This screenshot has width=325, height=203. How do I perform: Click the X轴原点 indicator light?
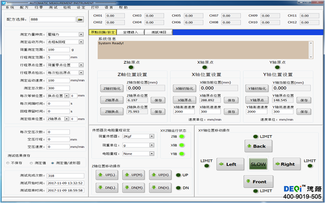click(205, 68)
